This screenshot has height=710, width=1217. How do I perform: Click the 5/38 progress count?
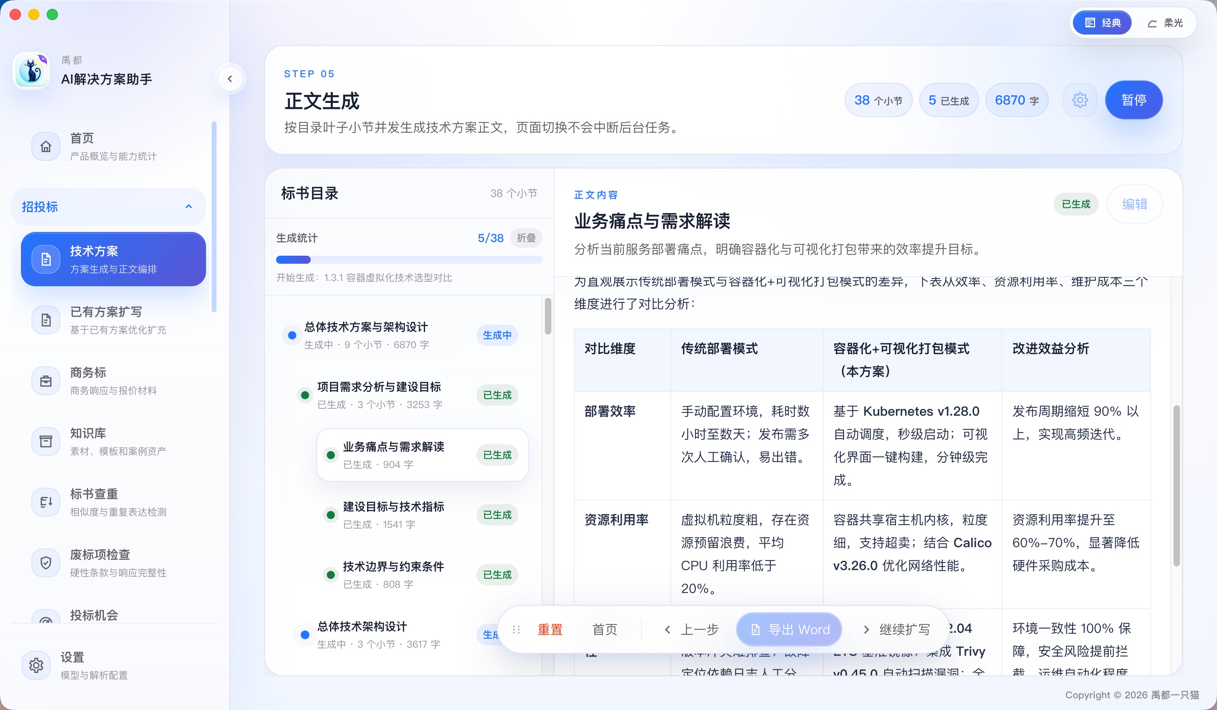pyautogui.click(x=490, y=238)
